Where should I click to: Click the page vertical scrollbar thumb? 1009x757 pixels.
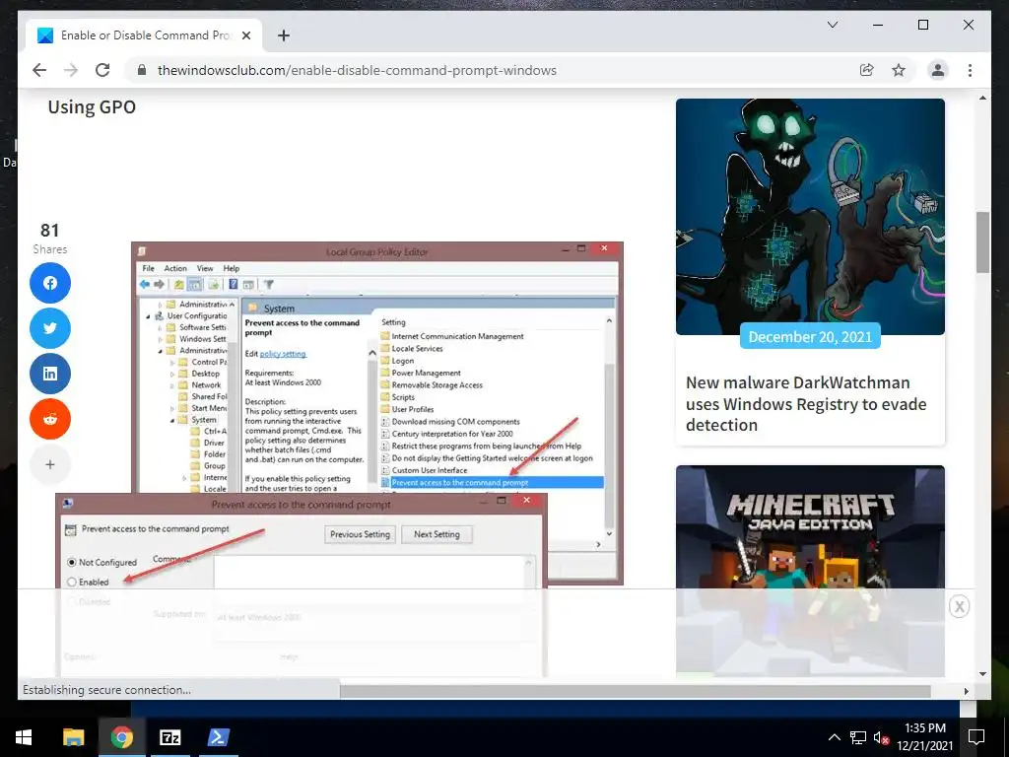point(982,242)
